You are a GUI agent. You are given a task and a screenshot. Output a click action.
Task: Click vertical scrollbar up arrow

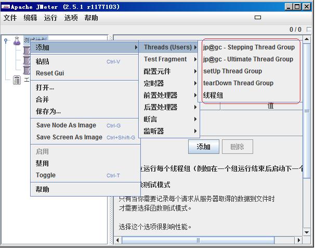tap(307, 39)
